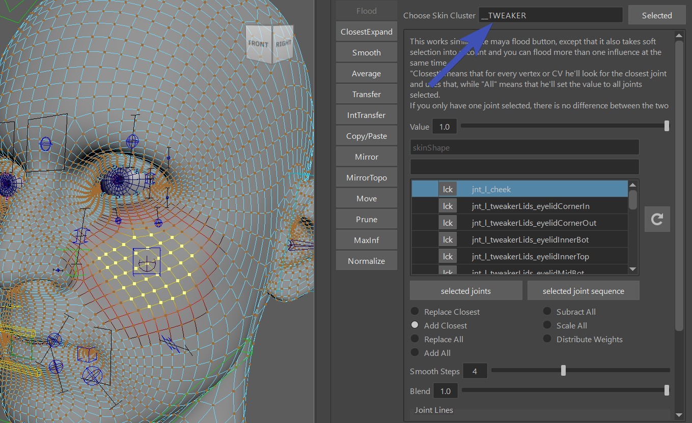Select Scale All radio option

pyautogui.click(x=547, y=325)
